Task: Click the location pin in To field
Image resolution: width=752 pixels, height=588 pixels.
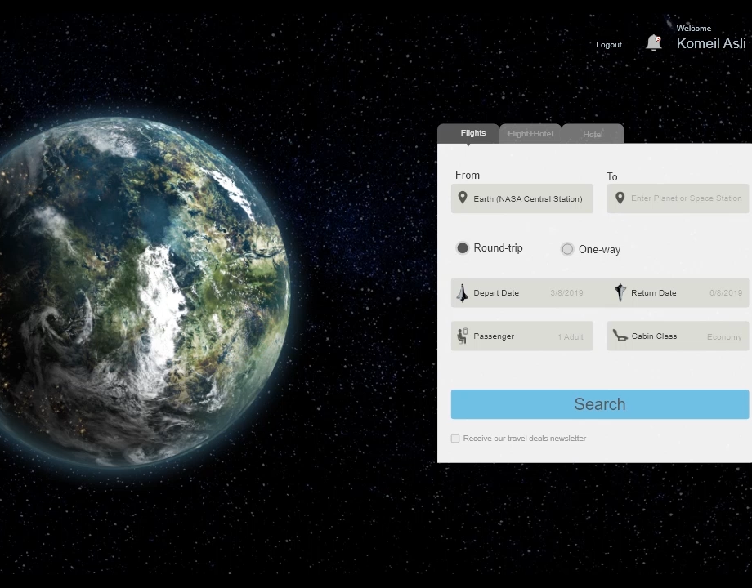Action: click(x=620, y=198)
